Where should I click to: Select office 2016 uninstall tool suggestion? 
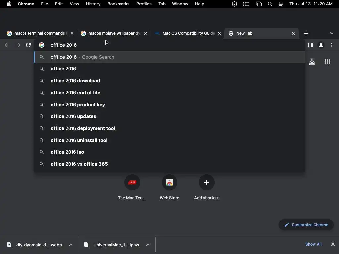(x=170, y=140)
